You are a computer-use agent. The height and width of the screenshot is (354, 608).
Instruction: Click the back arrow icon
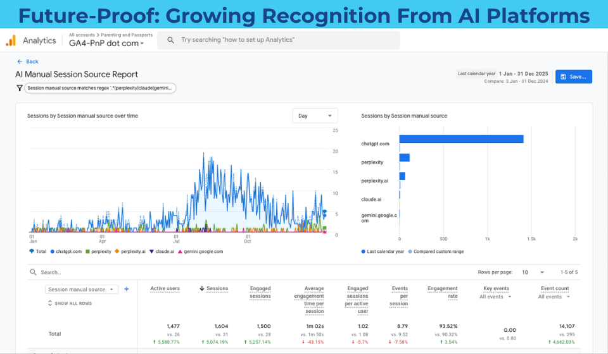click(20, 61)
